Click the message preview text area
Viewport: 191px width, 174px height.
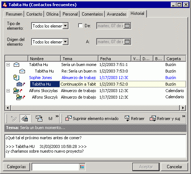pyautogui.click(x=95, y=146)
